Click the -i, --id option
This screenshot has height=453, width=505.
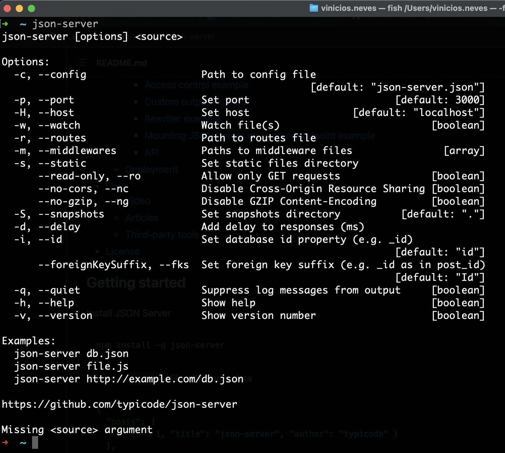[38, 239]
